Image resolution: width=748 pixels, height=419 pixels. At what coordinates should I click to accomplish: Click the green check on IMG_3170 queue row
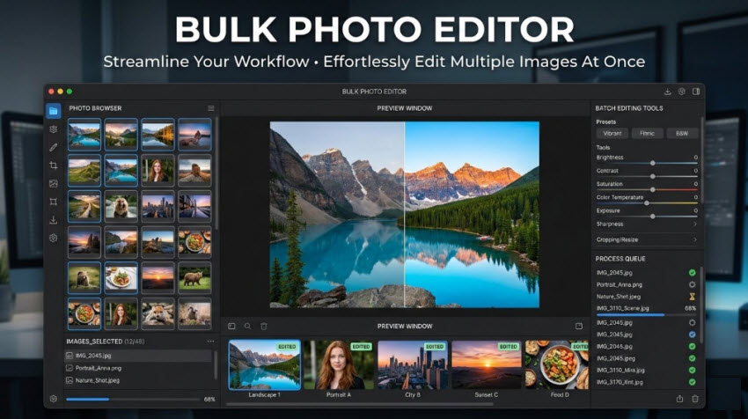[x=693, y=382]
